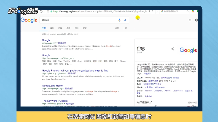Click the Google logo in the knowledge panel

coord(188,50)
